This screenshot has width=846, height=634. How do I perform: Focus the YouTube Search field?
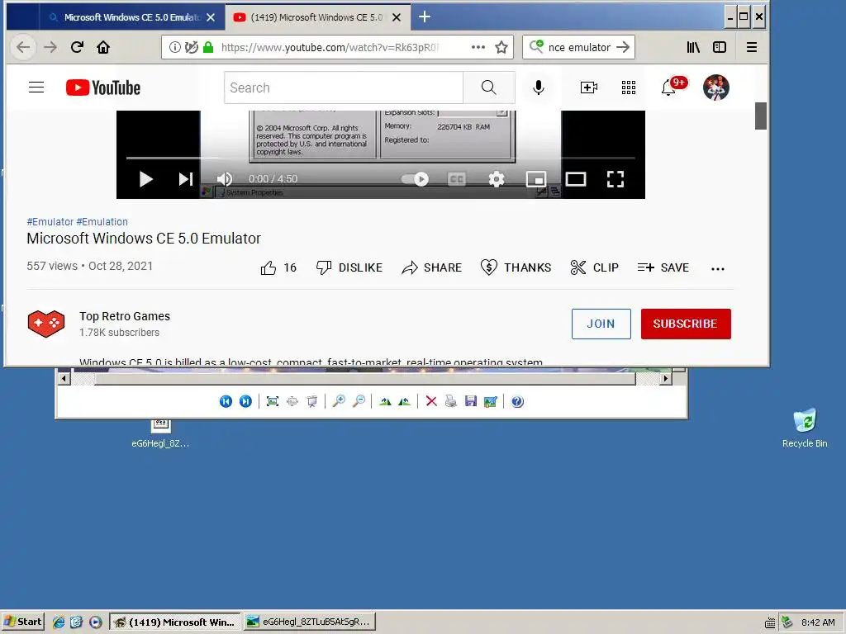point(344,88)
